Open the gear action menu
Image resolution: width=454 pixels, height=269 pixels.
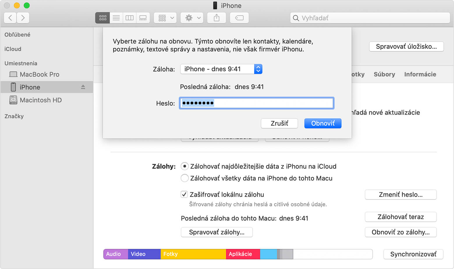point(192,18)
